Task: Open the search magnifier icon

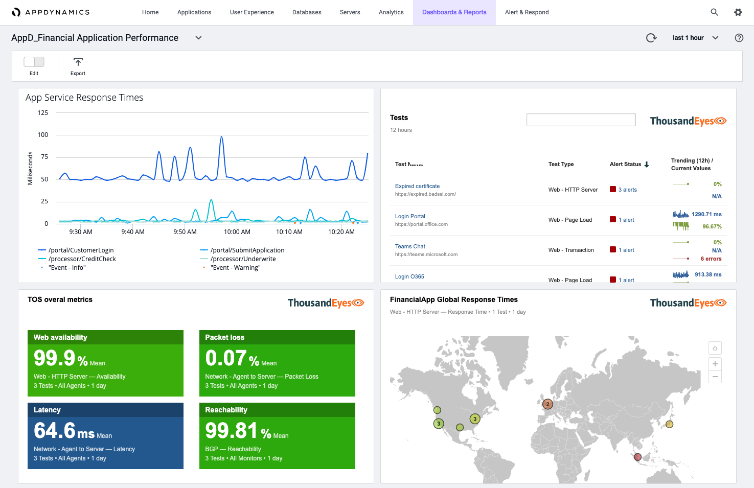Action: point(714,12)
